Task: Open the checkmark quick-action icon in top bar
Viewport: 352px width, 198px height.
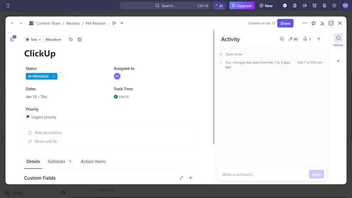Action: point(285,6)
